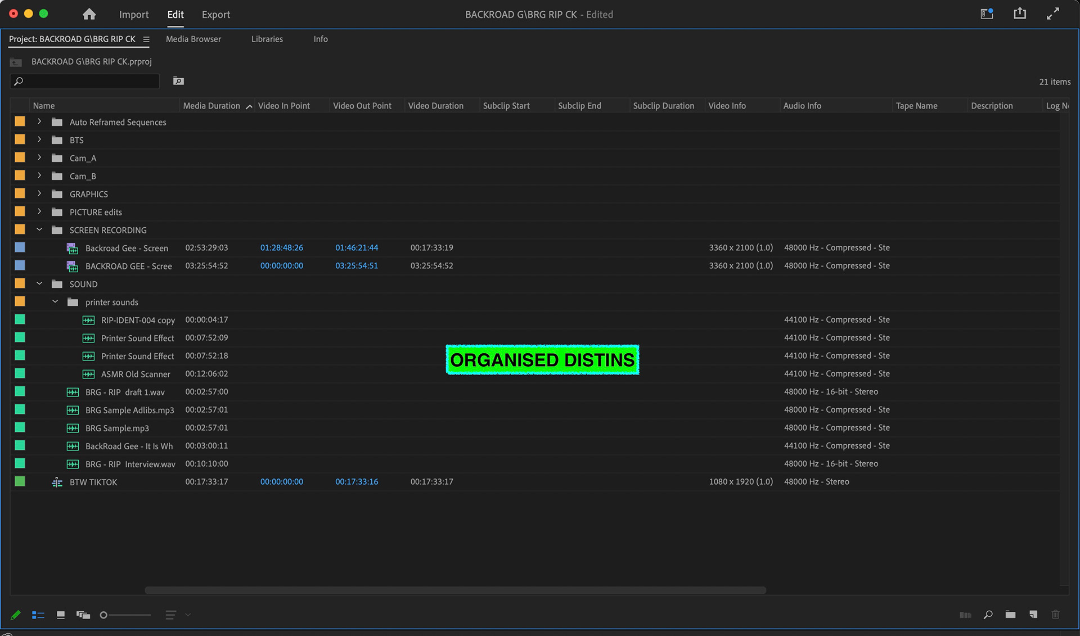Switch to Icon View
This screenshot has width=1080, height=636.
click(61, 615)
